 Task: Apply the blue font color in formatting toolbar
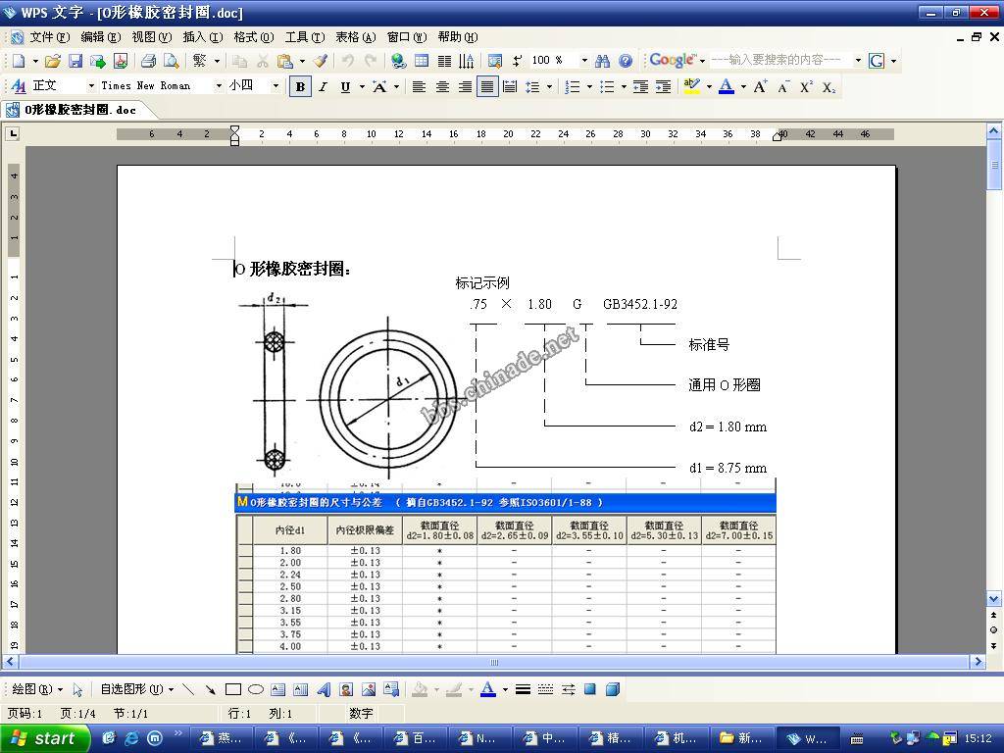click(x=727, y=87)
